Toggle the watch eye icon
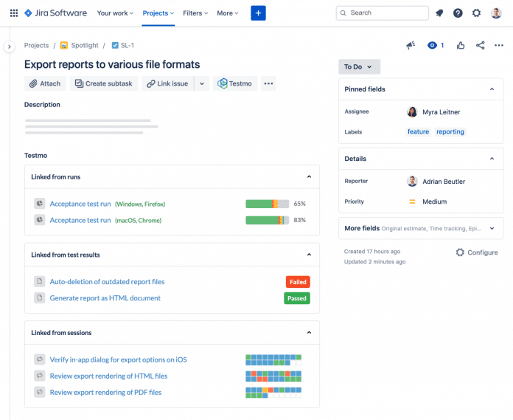 pos(432,45)
